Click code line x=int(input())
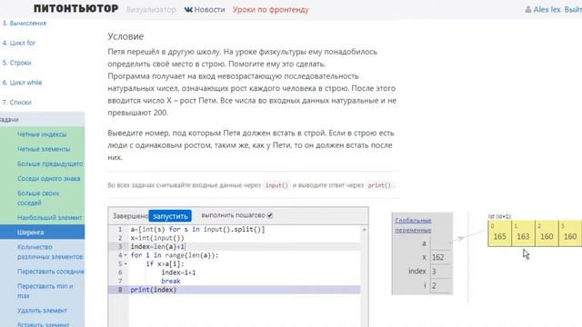 click(x=157, y=238)
